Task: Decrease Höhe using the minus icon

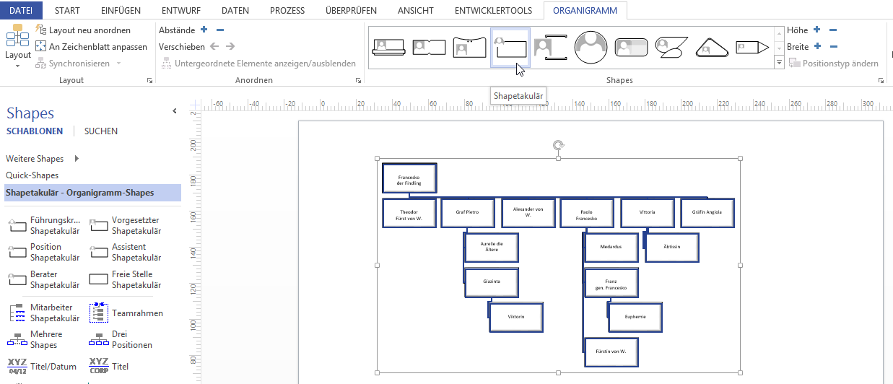Action: 833,30
